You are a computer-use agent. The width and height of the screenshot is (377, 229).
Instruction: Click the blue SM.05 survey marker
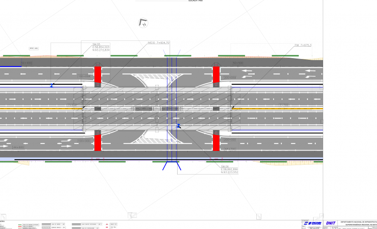coord(52,85)
